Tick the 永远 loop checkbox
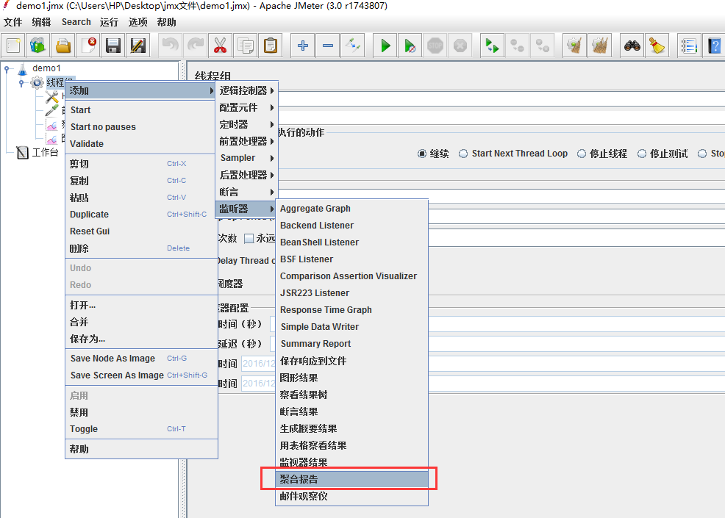The image size is (725, 518). [x=249, y=239]
